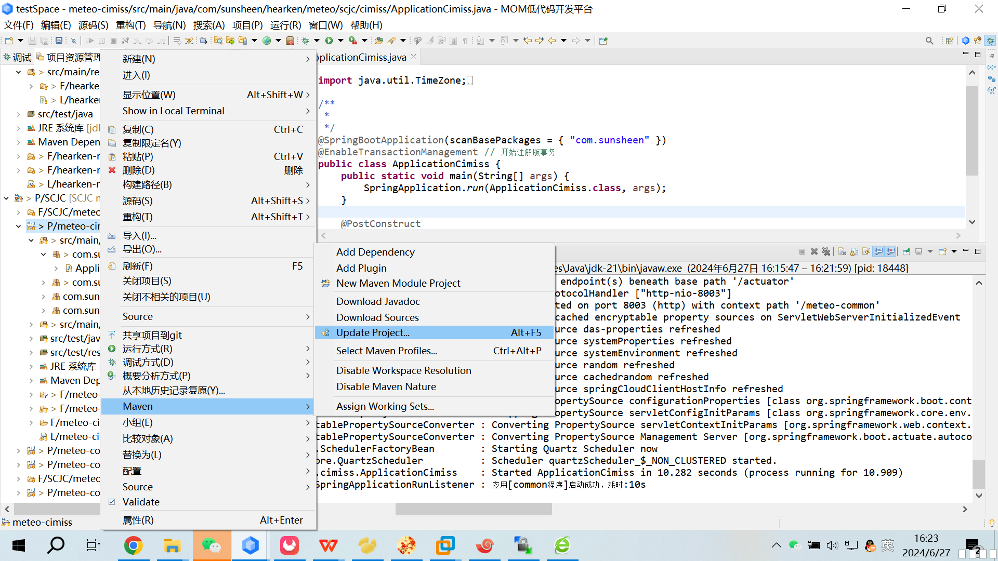998x561 pixels.
Task: Toggle Show Console on standard output
Action: click(x=878, y=251)
